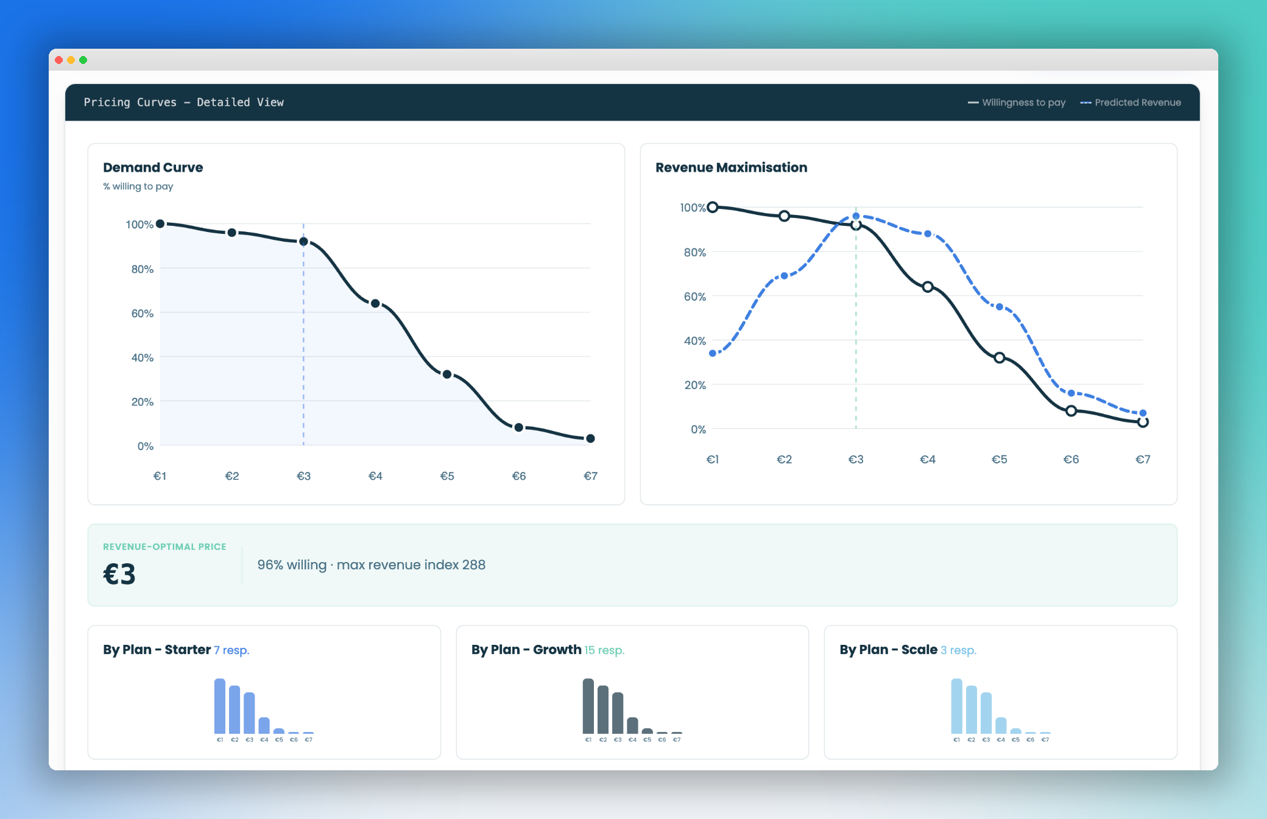Click the Revenue Maximisation chart title
Screen dimensions: 1267x819
731,167
